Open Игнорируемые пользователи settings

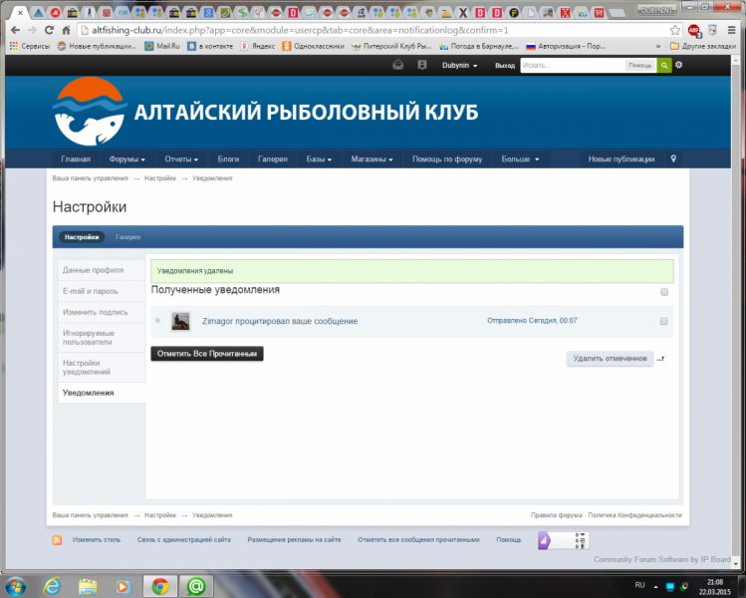(x=102, y=338)
